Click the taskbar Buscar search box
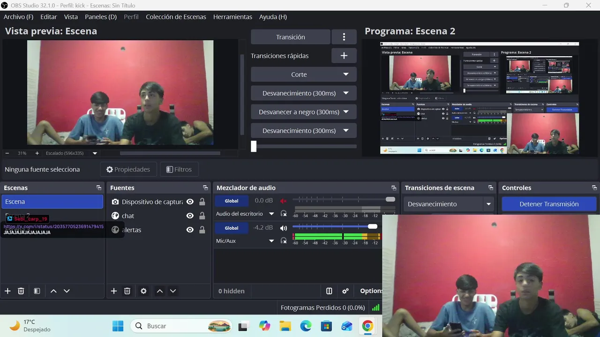Viewport: 600px width, 337px height. [182, 326]
